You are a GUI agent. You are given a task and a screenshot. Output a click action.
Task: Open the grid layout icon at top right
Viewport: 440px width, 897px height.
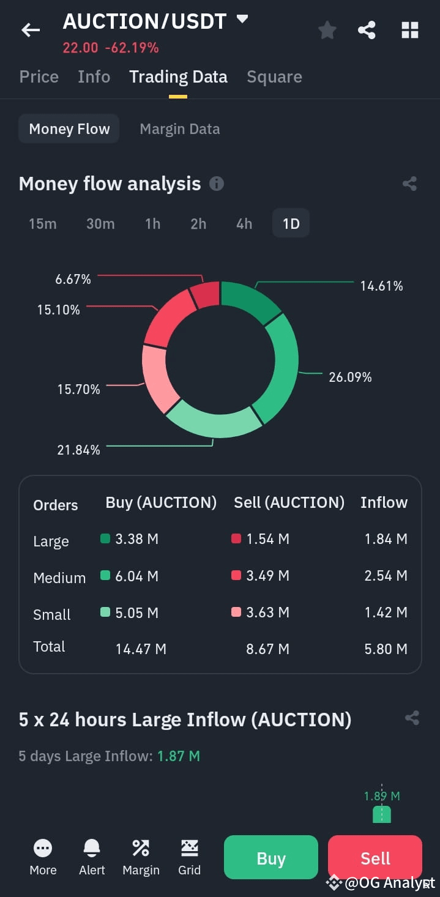(x=409, y=29)
